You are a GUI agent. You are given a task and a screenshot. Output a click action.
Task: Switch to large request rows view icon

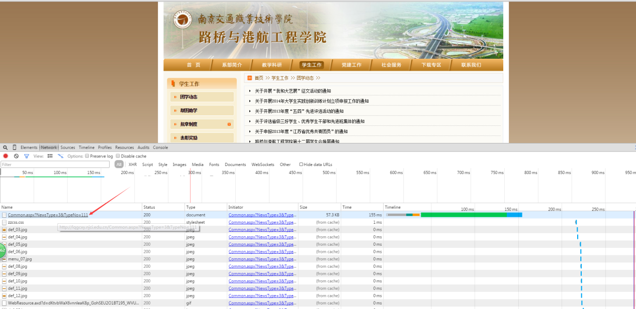[50, 156]
